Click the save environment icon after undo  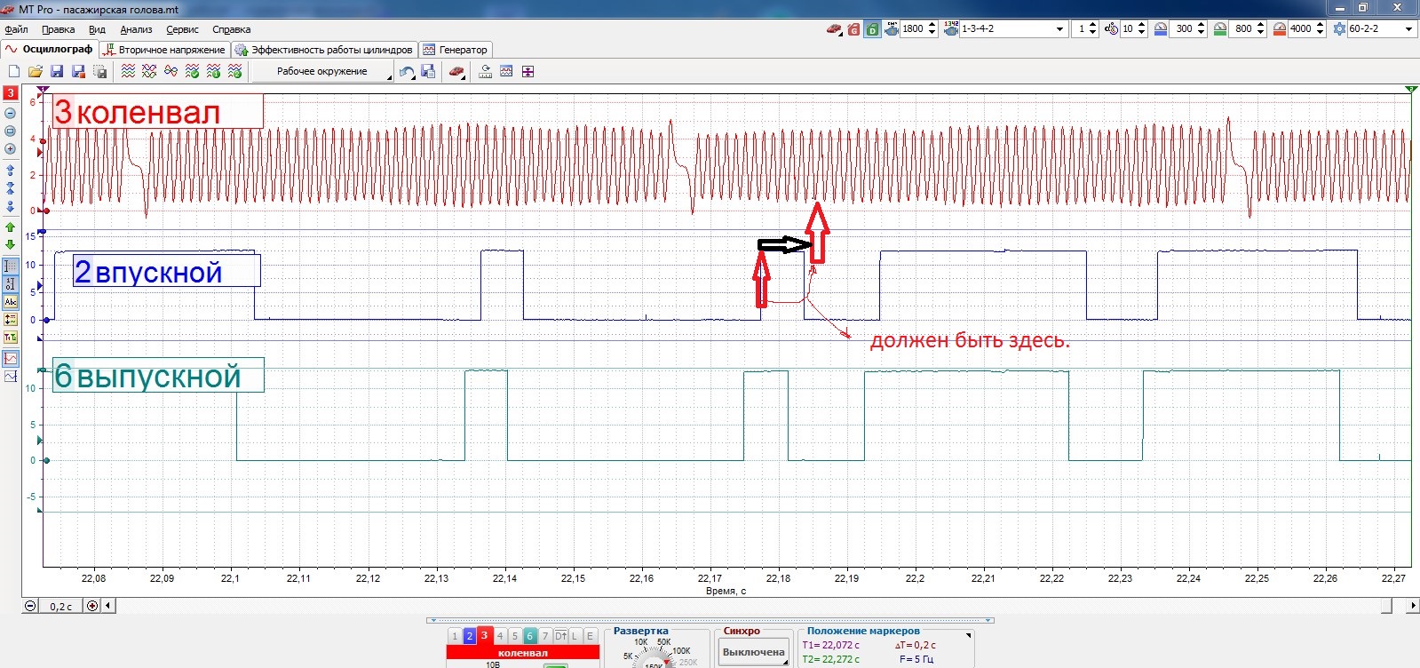tap(428, 71)
